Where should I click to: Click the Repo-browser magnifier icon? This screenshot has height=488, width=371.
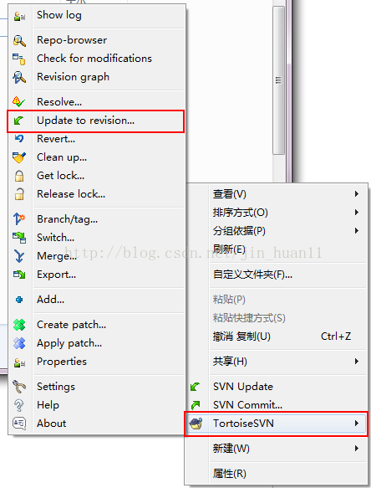[19, 40]
